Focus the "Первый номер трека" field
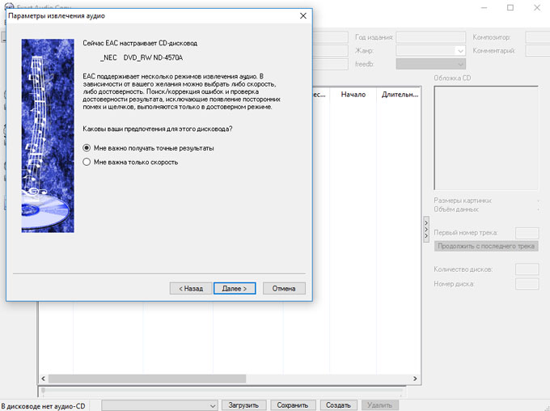This screenshot has width=550, height=411. click(527, 233)
